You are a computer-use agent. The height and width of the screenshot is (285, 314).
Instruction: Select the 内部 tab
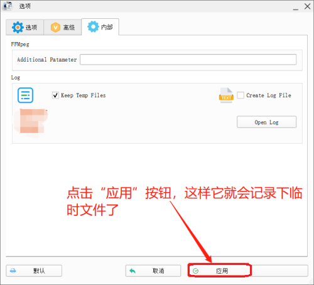[100, 27]
